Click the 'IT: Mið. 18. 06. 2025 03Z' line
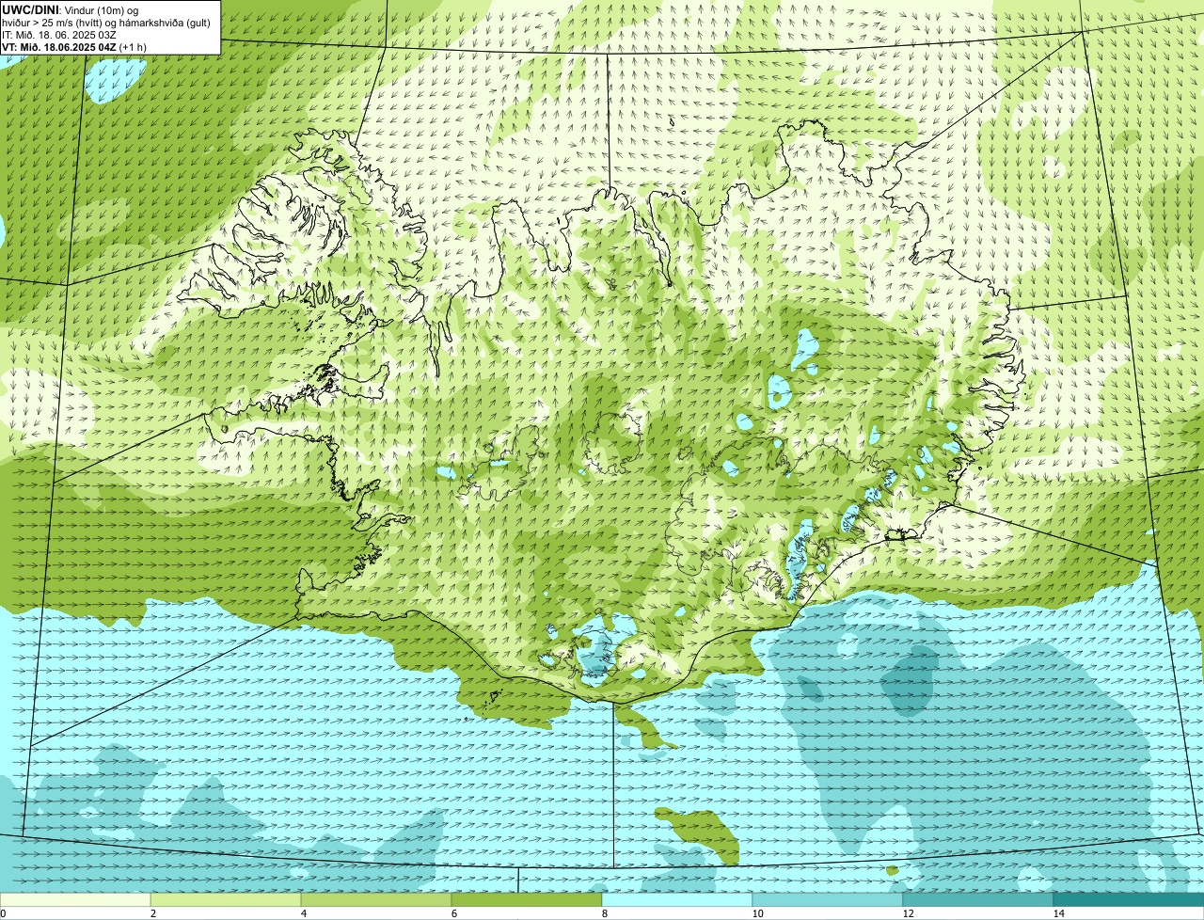 (x=58, y=34)
